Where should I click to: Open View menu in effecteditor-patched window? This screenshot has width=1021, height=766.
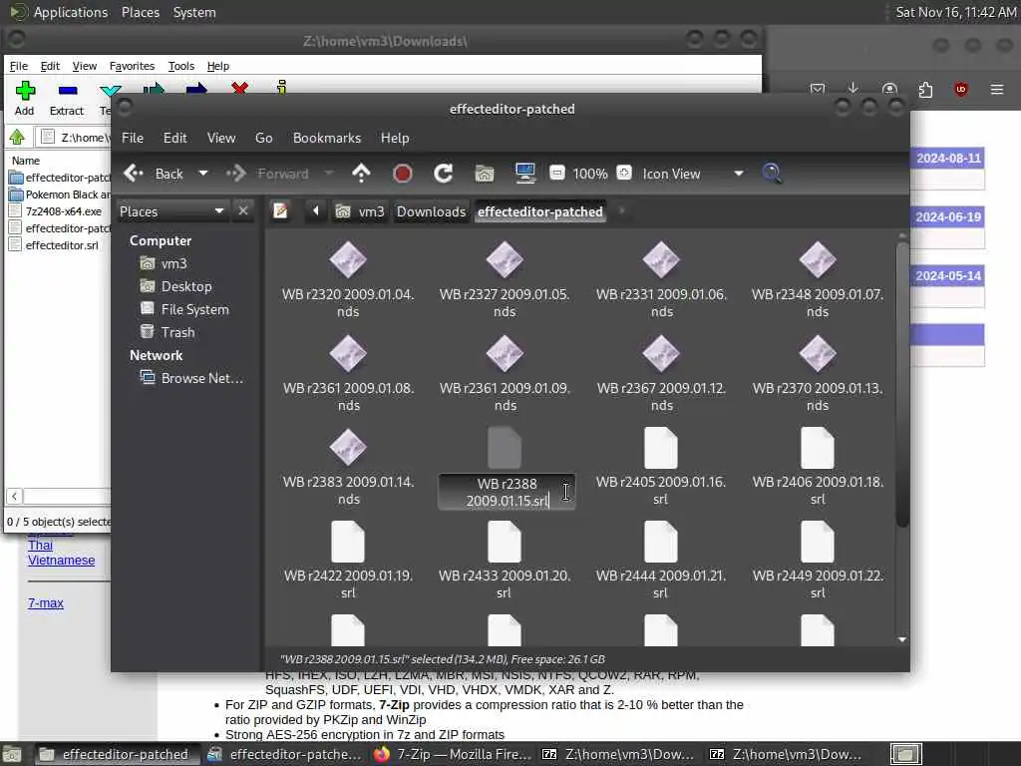220,138
